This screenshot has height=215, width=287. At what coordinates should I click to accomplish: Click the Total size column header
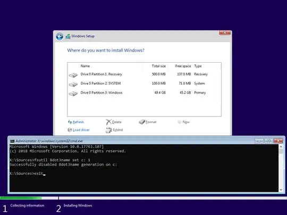tap(159, 66)
